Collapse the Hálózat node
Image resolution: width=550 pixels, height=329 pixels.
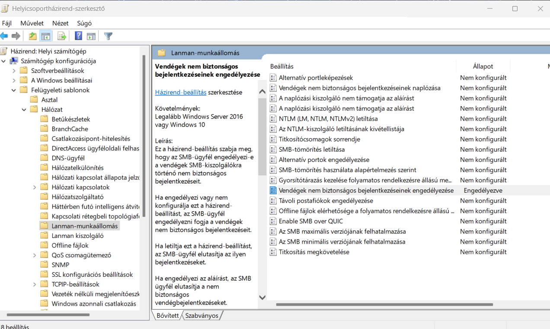[x=24, y=110]
